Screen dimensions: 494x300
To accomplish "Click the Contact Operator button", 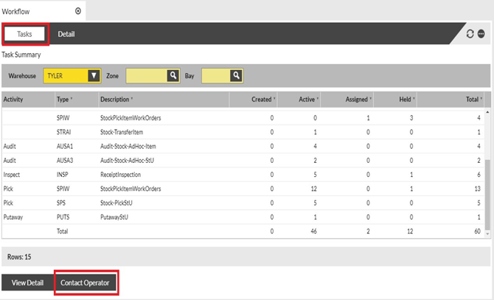I will (x=86, y=283).
